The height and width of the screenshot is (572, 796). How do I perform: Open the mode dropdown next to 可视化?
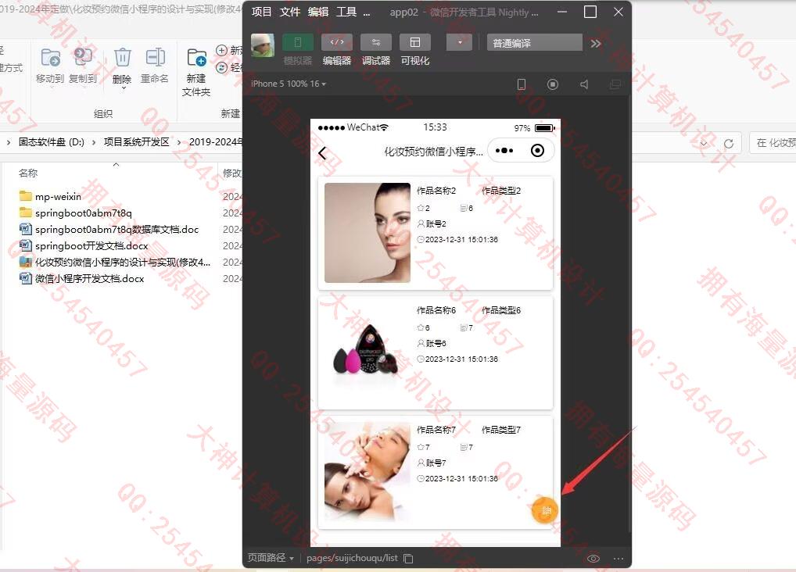point(460,43)
